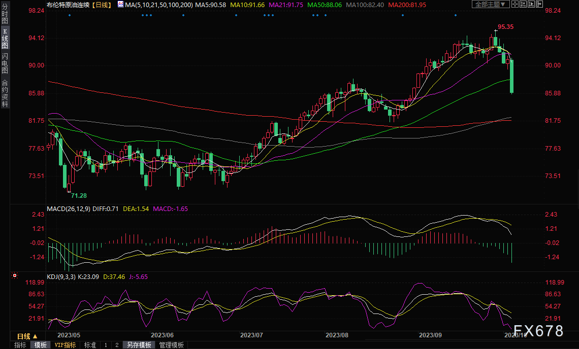This screenshot has width=579, height=349.
Task: Expand the 全部主题 dropdown
Action: (491, 4)
